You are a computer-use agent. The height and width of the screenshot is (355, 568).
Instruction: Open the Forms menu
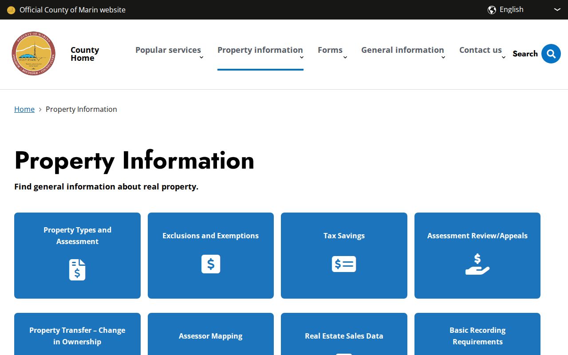tap(330, 50)
